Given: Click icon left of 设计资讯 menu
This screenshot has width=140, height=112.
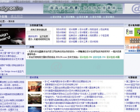Looking at the screenshot, I should point(51,17).
